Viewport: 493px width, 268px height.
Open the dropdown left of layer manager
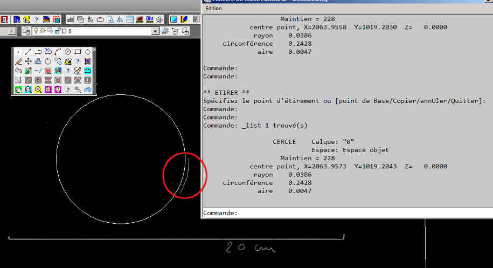pyautogui.click(x=12, y=31)
